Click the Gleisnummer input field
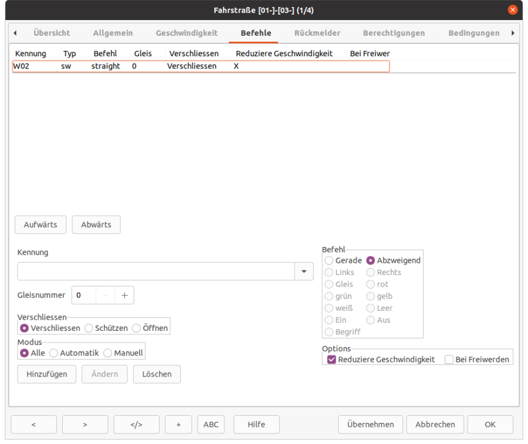 pyautogui.click(x=83, y=296)
